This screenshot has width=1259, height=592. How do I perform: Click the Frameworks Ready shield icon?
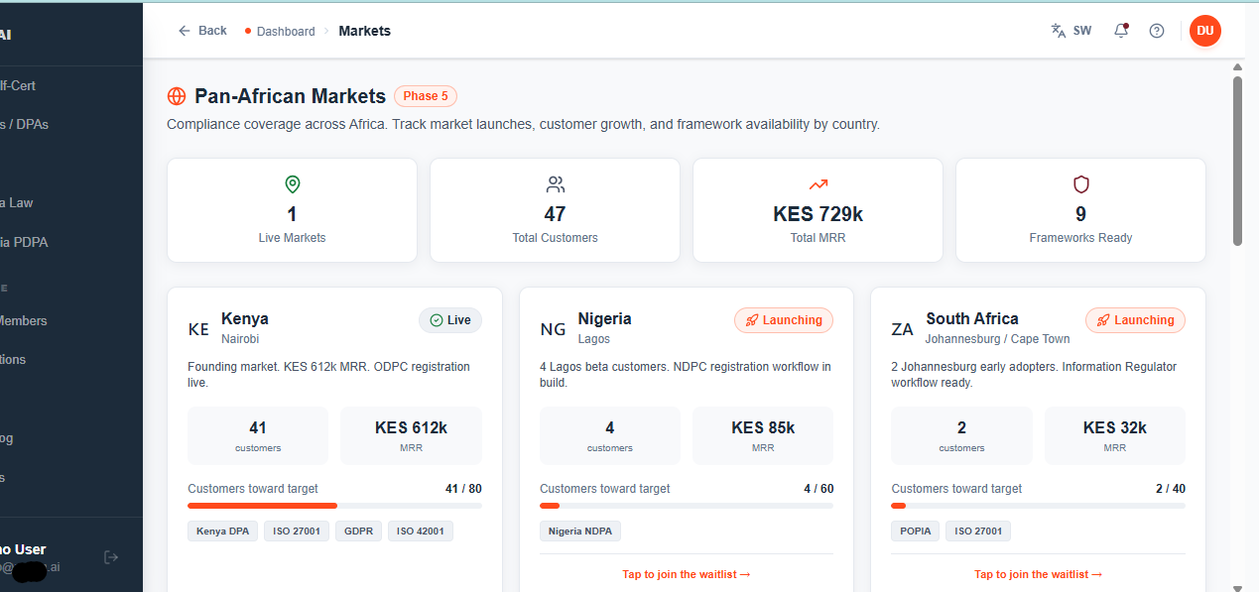(x=1080, y=184)
